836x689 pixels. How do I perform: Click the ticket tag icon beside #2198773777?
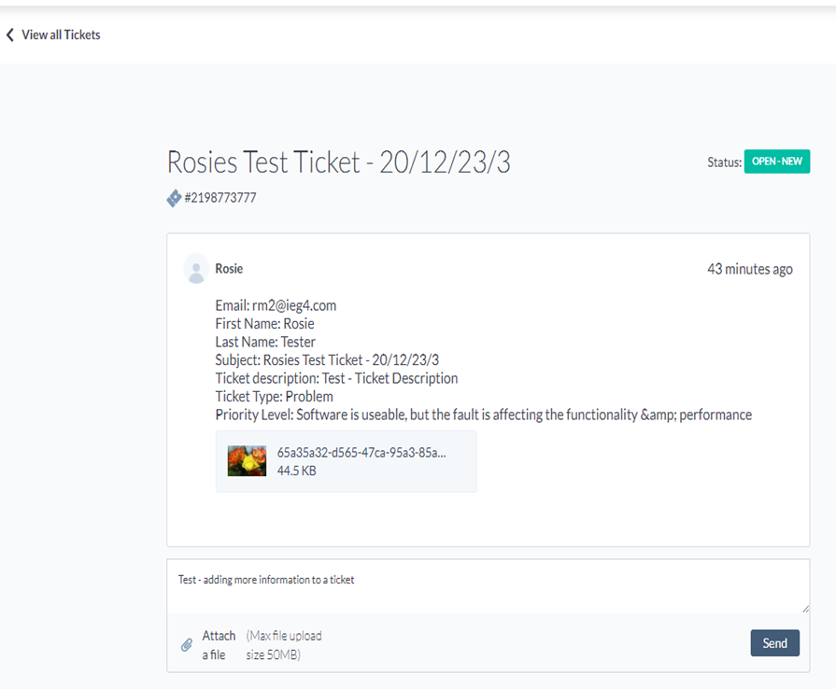tap(174, 198)
